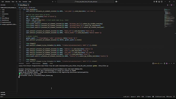Open terminal panel more actions
The height and width of the screenshot is (99, 176).
(x=169, y=64)
